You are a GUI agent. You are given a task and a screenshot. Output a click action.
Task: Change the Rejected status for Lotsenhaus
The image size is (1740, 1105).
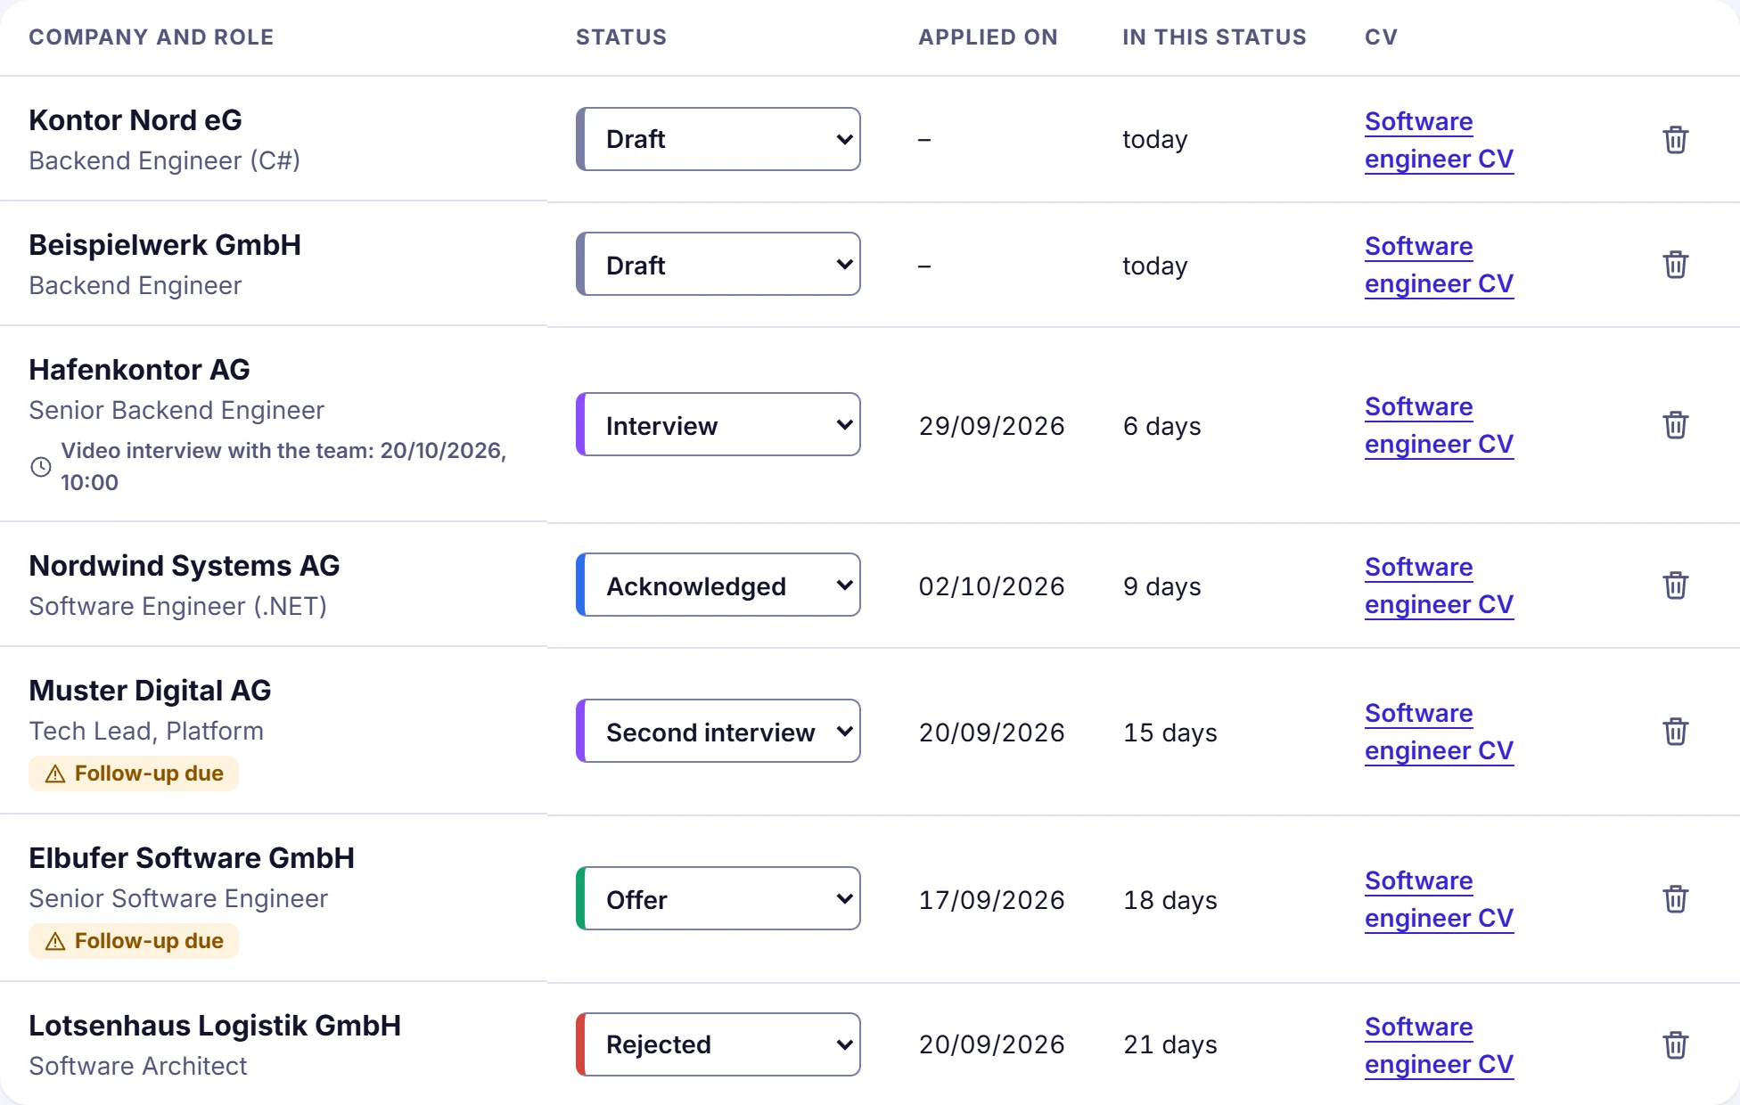click(x=718, y=1044)
